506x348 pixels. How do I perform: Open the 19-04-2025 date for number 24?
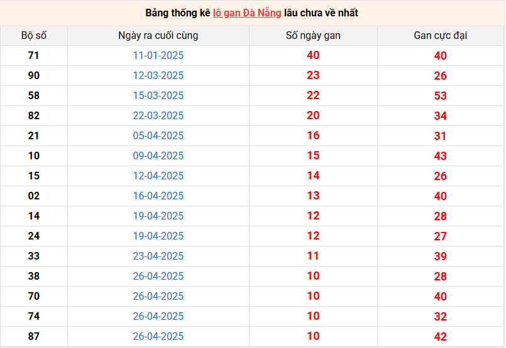point(158,236)
